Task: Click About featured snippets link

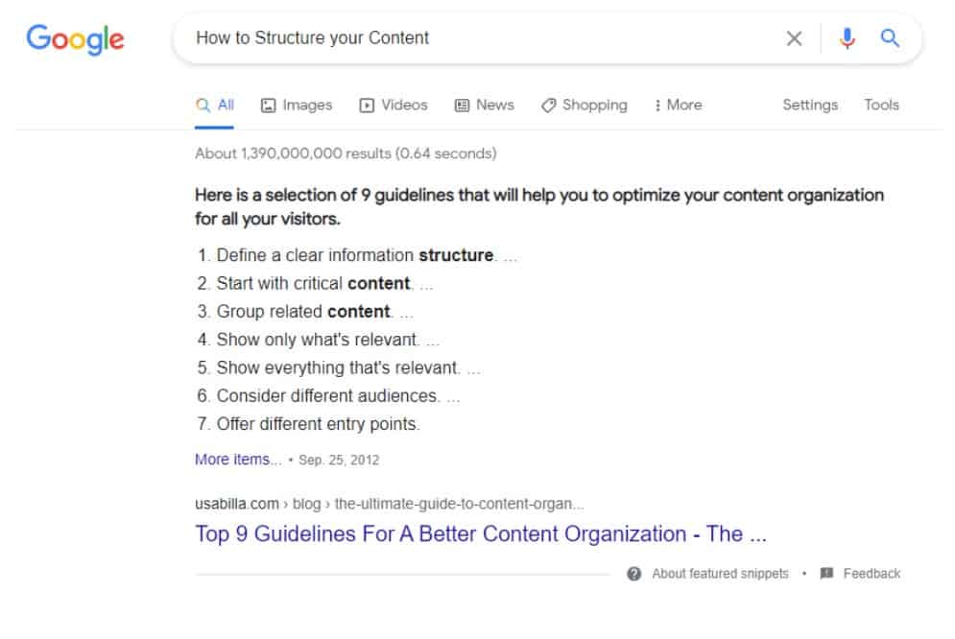Action: pos(720,573)
